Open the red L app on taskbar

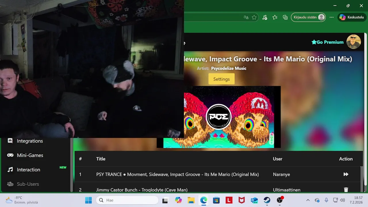click(229, 200)
